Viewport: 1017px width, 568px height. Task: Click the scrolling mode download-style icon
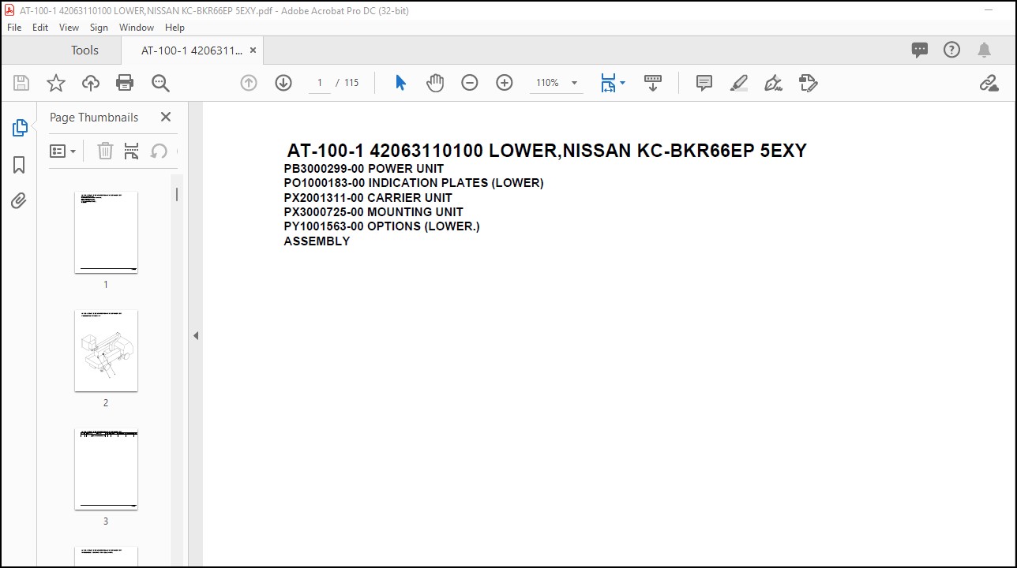tap(653, 83)
